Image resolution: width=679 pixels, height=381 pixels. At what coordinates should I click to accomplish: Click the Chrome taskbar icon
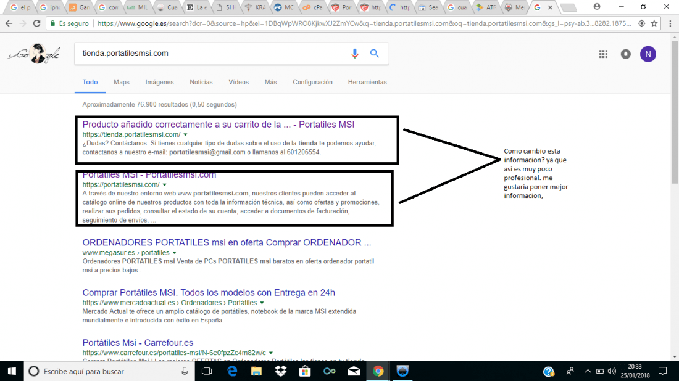coord(378,371)
